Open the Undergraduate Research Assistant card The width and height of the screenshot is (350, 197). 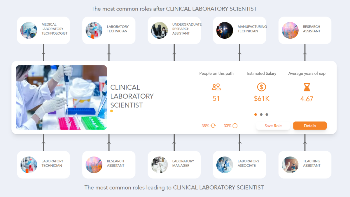[x=174, y=30]
